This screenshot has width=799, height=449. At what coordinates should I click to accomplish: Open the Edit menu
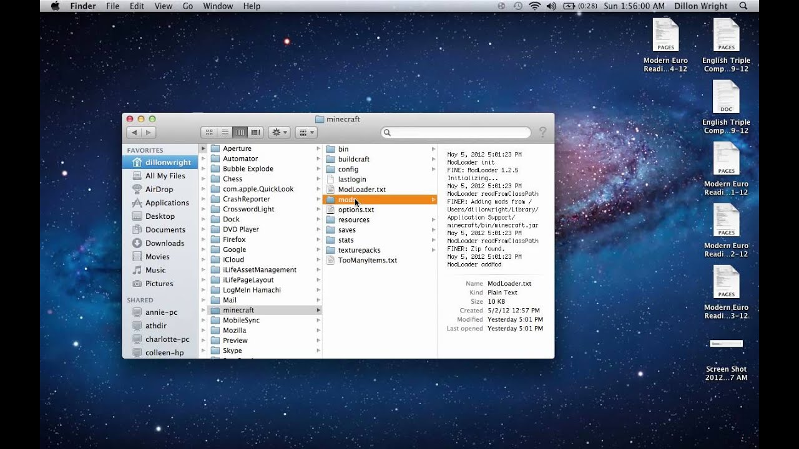click(137, 6)
